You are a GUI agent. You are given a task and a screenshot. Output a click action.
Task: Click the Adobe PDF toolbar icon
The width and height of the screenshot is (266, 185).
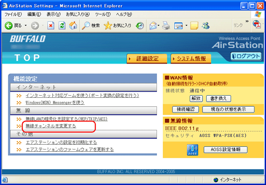coord(257,25)
